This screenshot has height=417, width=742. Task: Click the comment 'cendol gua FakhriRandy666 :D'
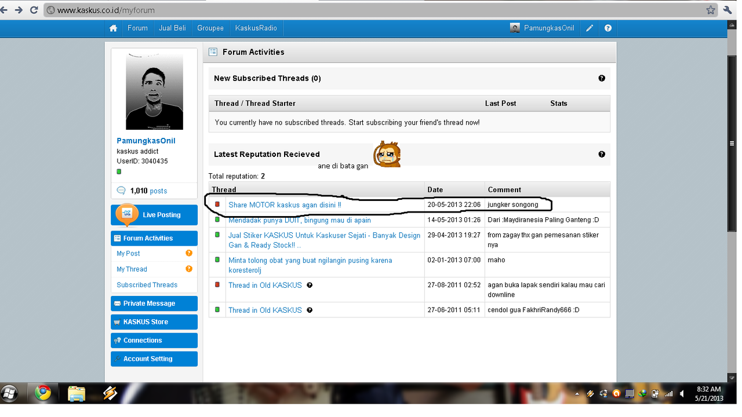[x=533, y=310]
